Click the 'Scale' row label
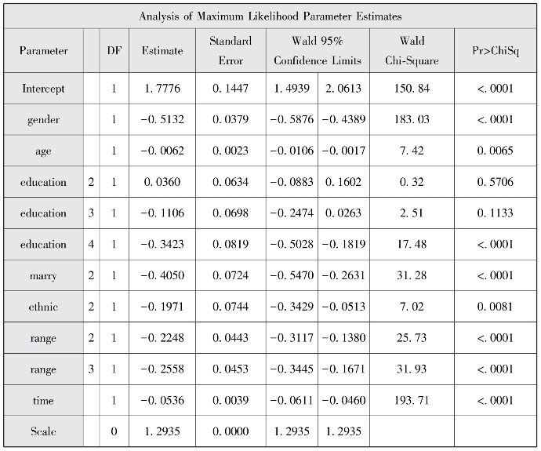The image size is (541, 451). 44,431
